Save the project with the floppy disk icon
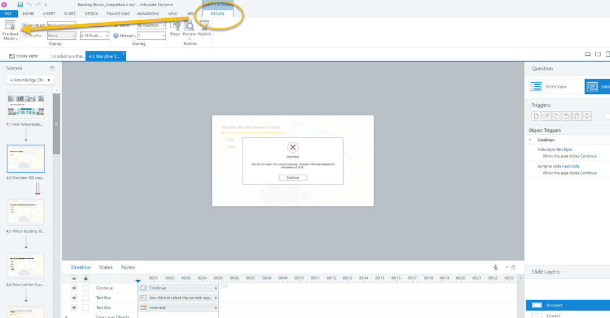The width and height of the screenshot is (610, 318). (20, 5)
